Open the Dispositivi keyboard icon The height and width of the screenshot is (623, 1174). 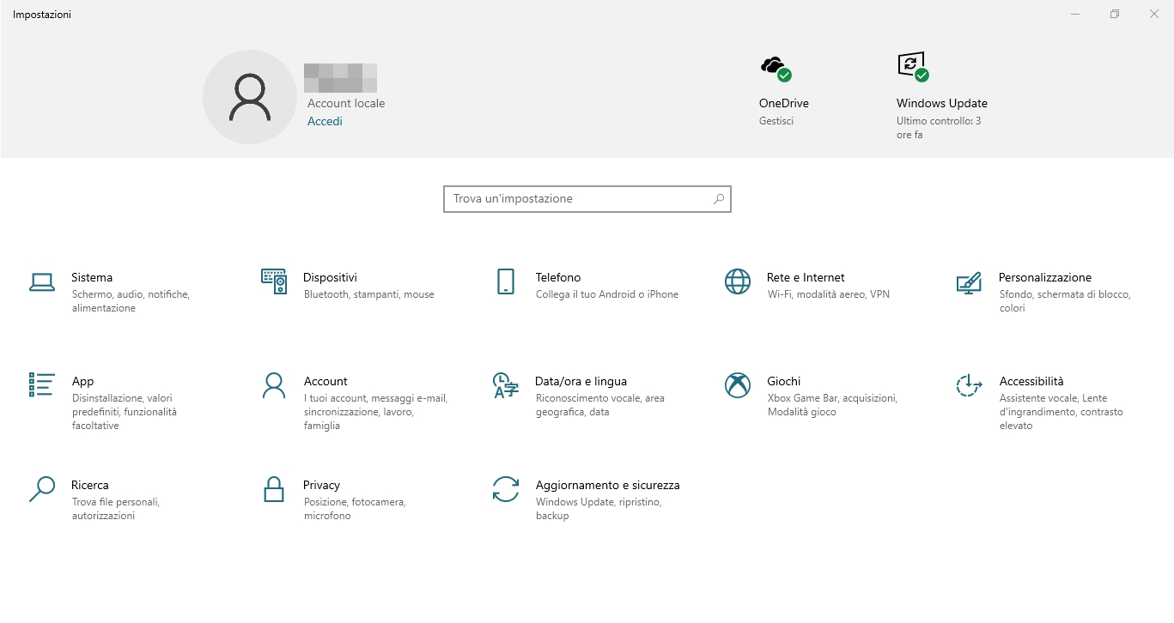[x=274, y=281]
